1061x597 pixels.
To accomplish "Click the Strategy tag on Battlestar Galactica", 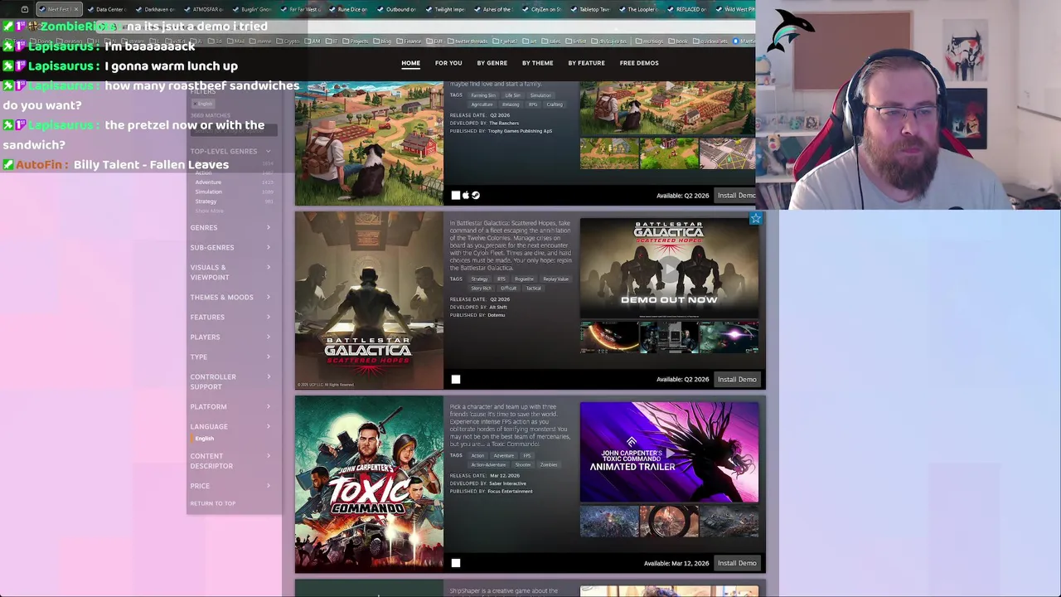I will 480,279.
